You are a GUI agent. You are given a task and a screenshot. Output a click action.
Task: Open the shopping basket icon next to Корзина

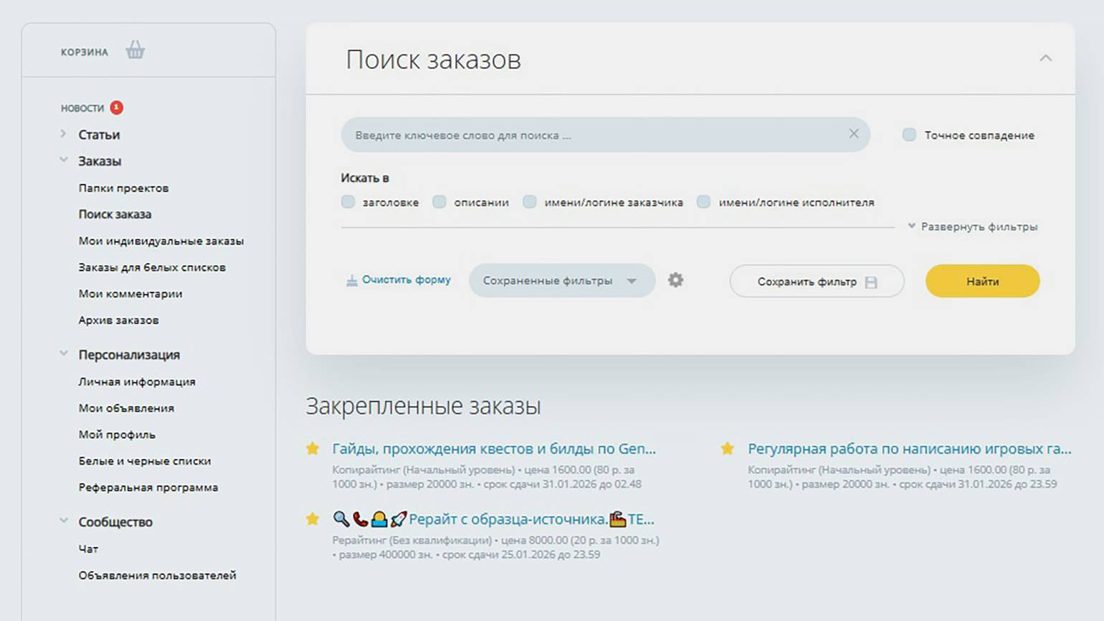point(135,50)
